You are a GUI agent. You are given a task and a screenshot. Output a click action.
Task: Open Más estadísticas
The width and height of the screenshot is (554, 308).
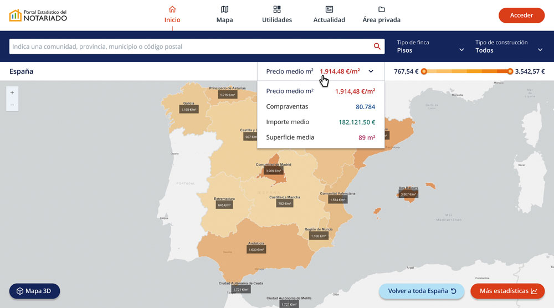(x=507, y=291)
